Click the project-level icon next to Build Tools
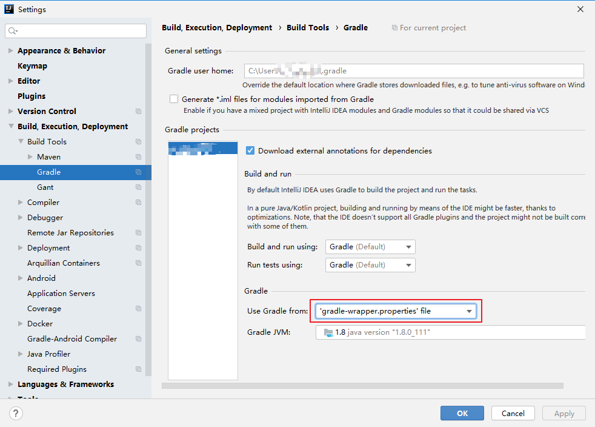 coord(139,142)
